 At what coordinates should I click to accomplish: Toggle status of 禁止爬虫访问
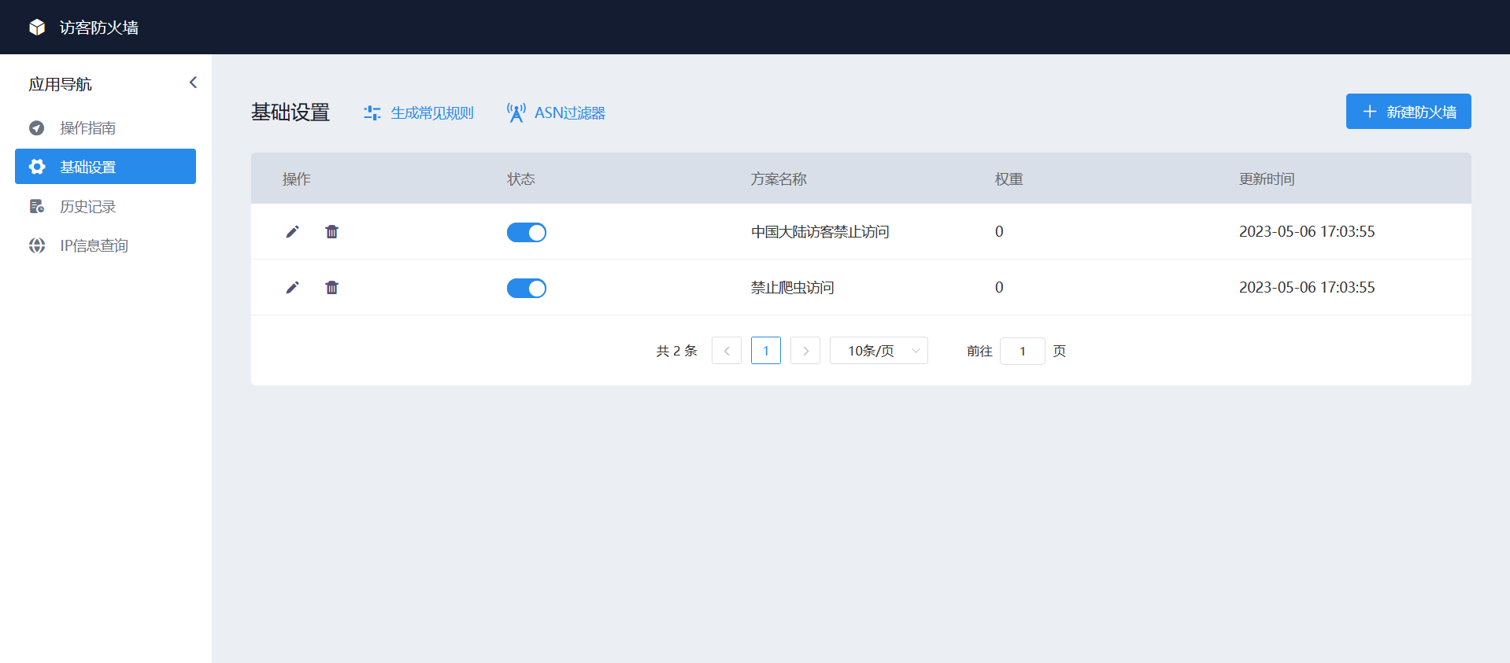click(527, 288)
